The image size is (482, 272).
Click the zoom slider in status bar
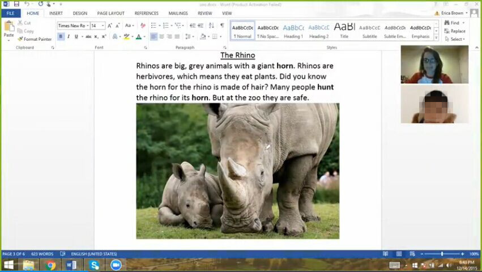coord(442,254)
